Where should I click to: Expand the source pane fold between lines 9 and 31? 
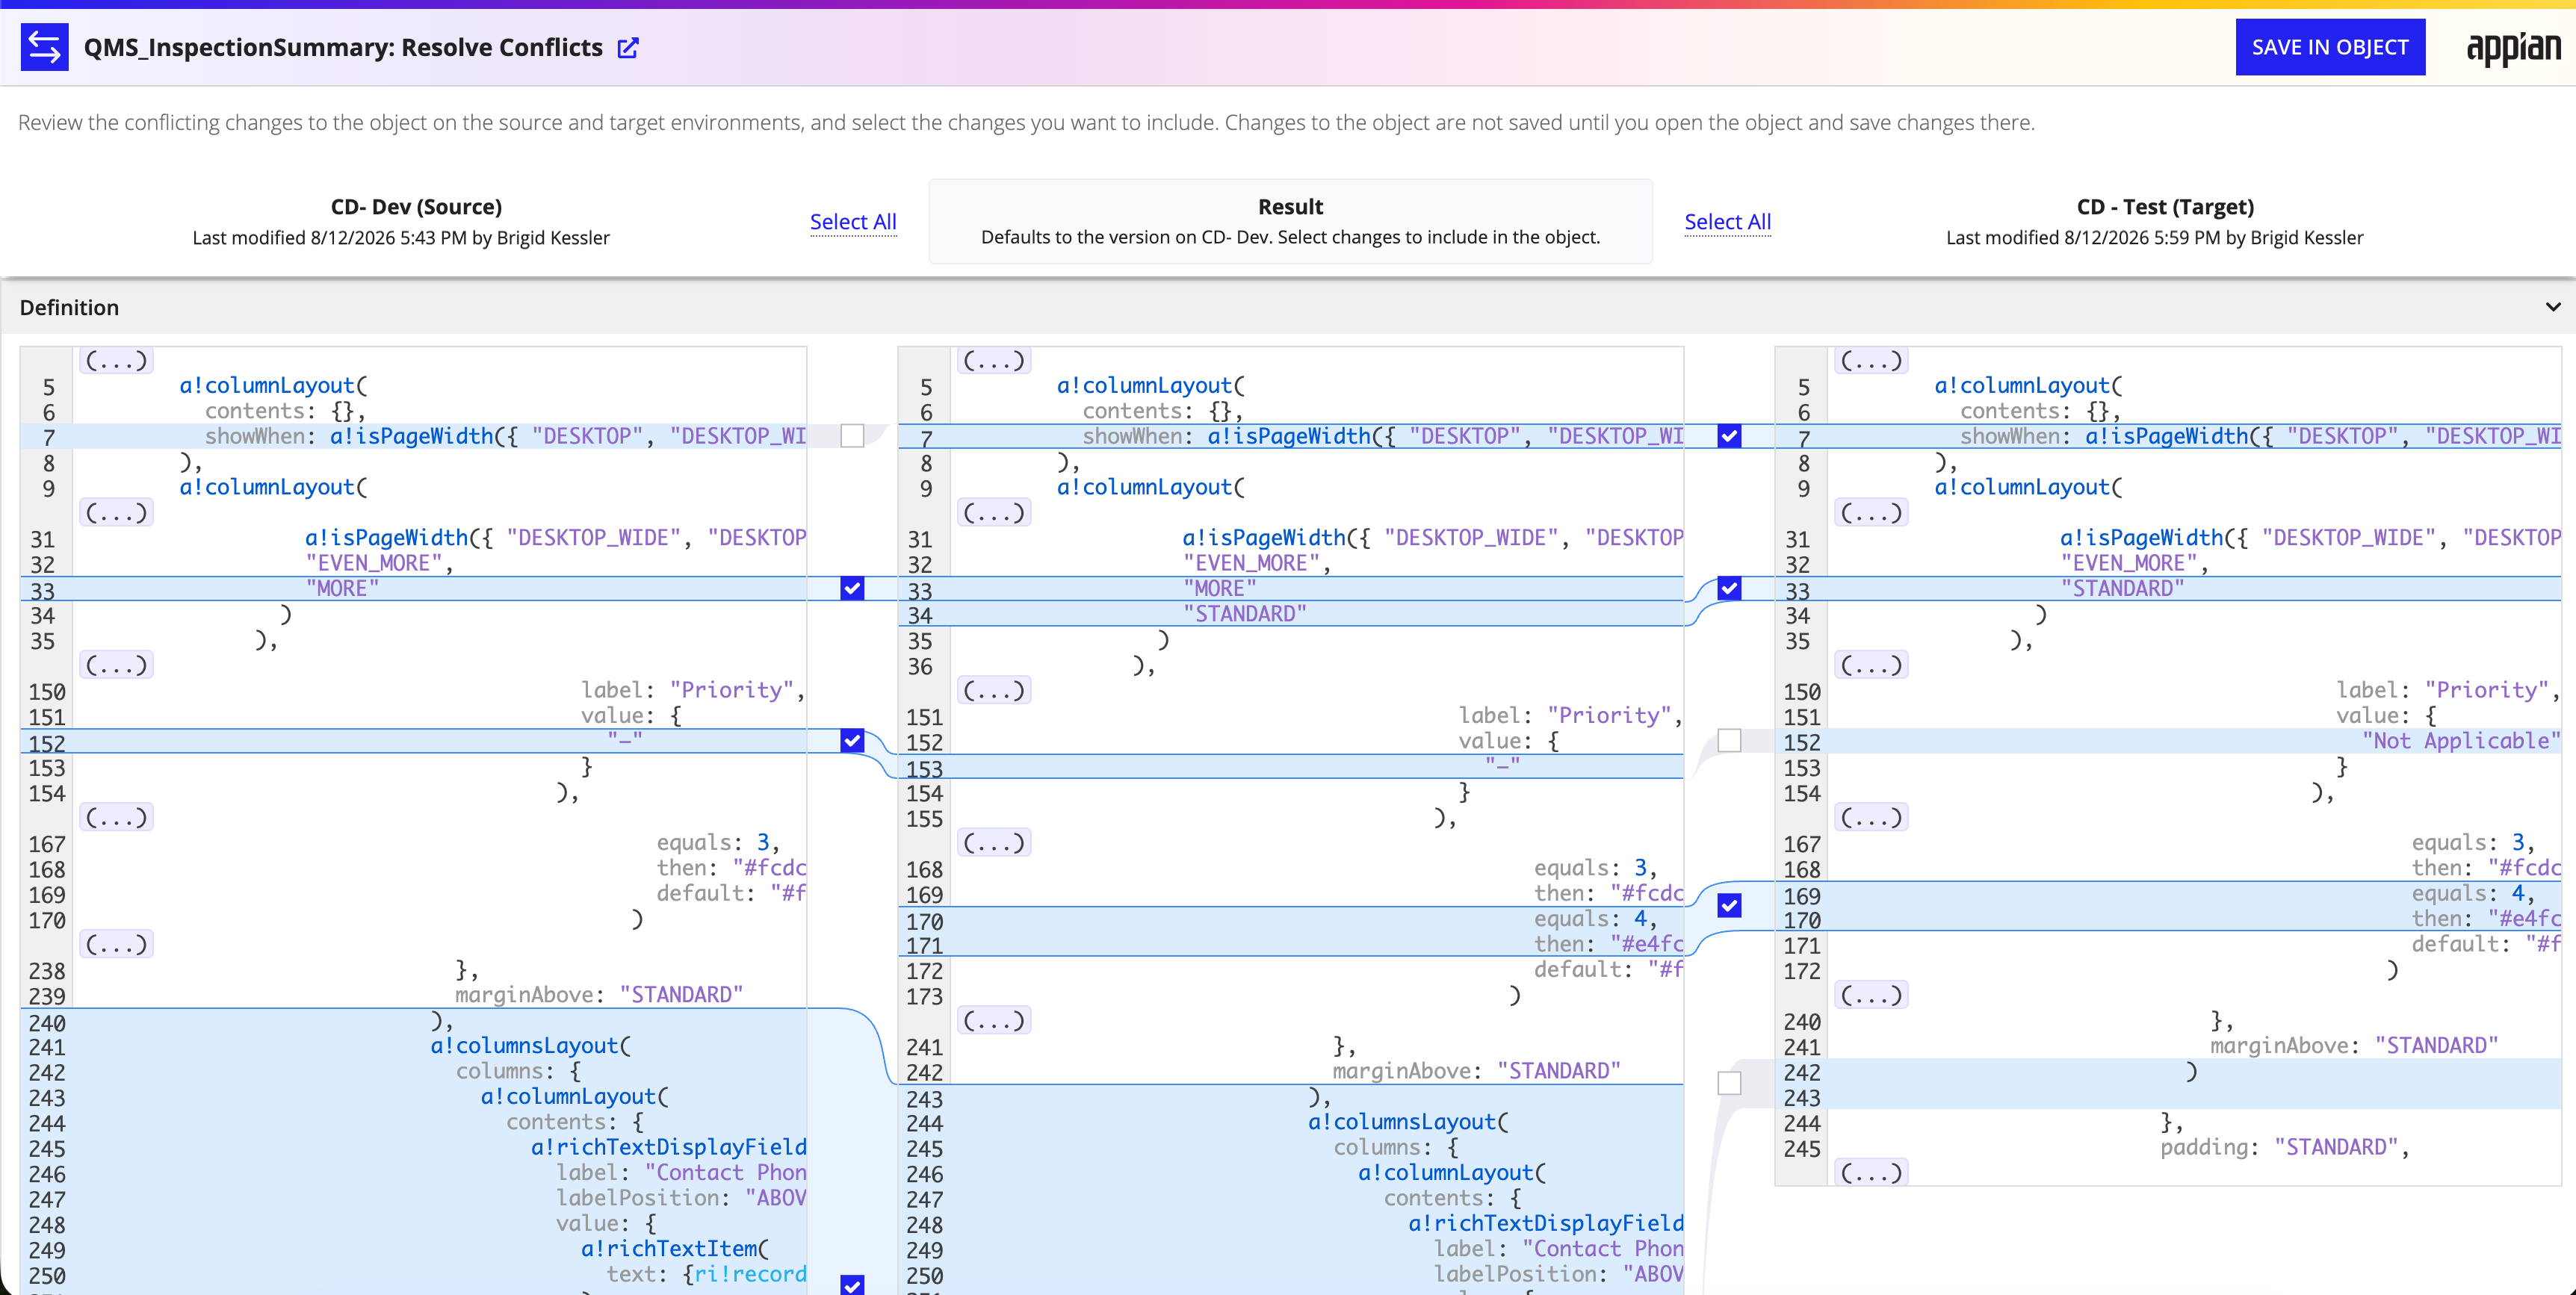tap(116, 513)
